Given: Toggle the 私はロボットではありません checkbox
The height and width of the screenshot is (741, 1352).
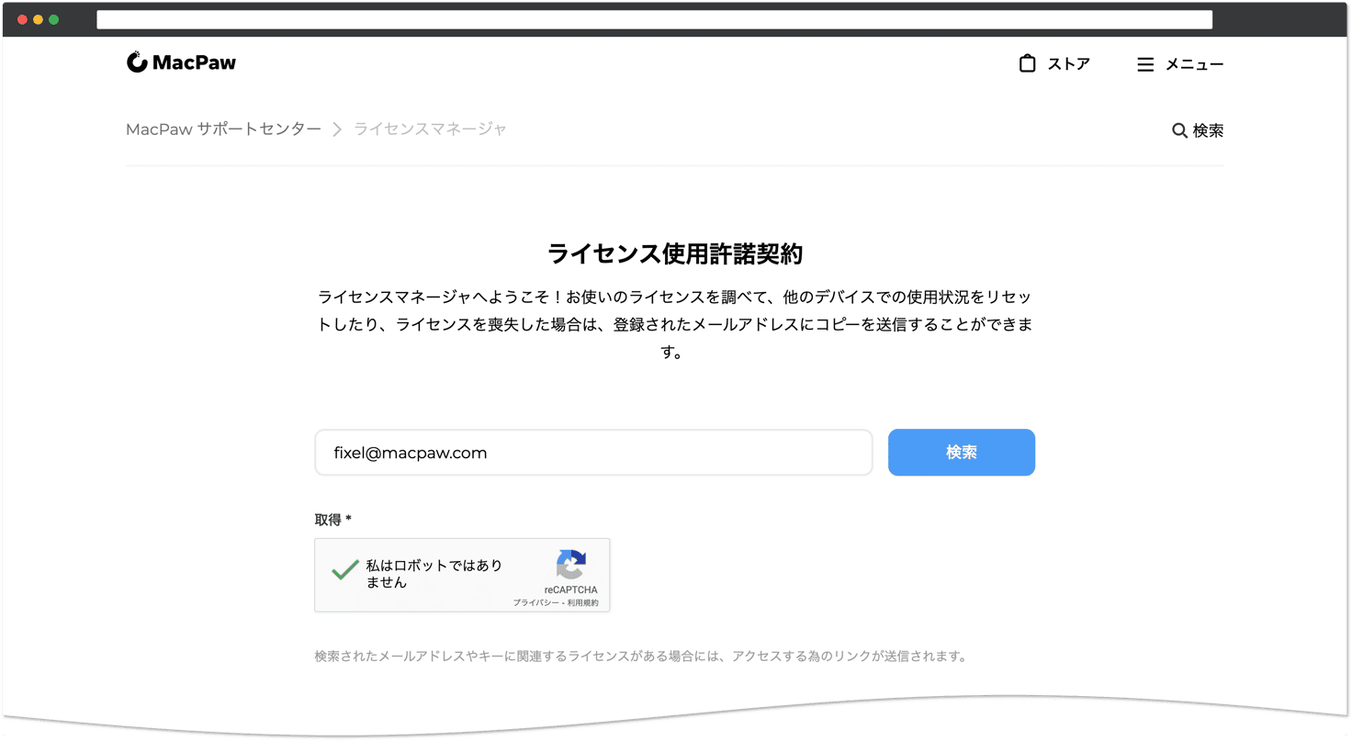Looking at the screenshot, I should (x=345, y=569).
